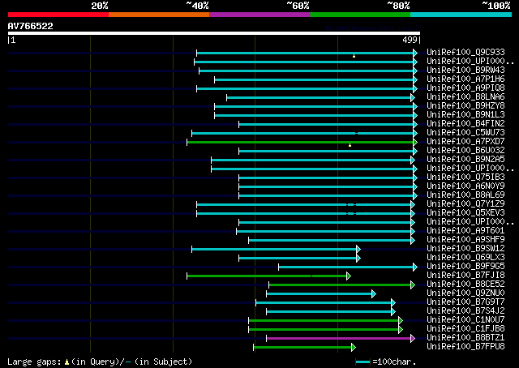Click the 100char scale bar legend
519x368 pixels.
pyautogui.click(x=362, y=362)
